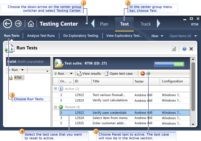
Task: Sort by the ID column header
Action: point(82,81)
